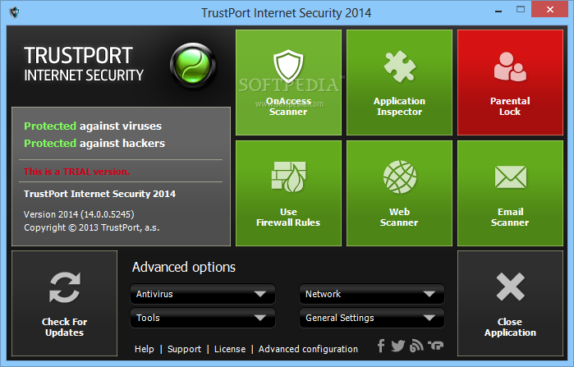Viewport: 574px width, 367px height.
Task: Click the TrustPort website logo icon
Action: (x=435, y=345)
